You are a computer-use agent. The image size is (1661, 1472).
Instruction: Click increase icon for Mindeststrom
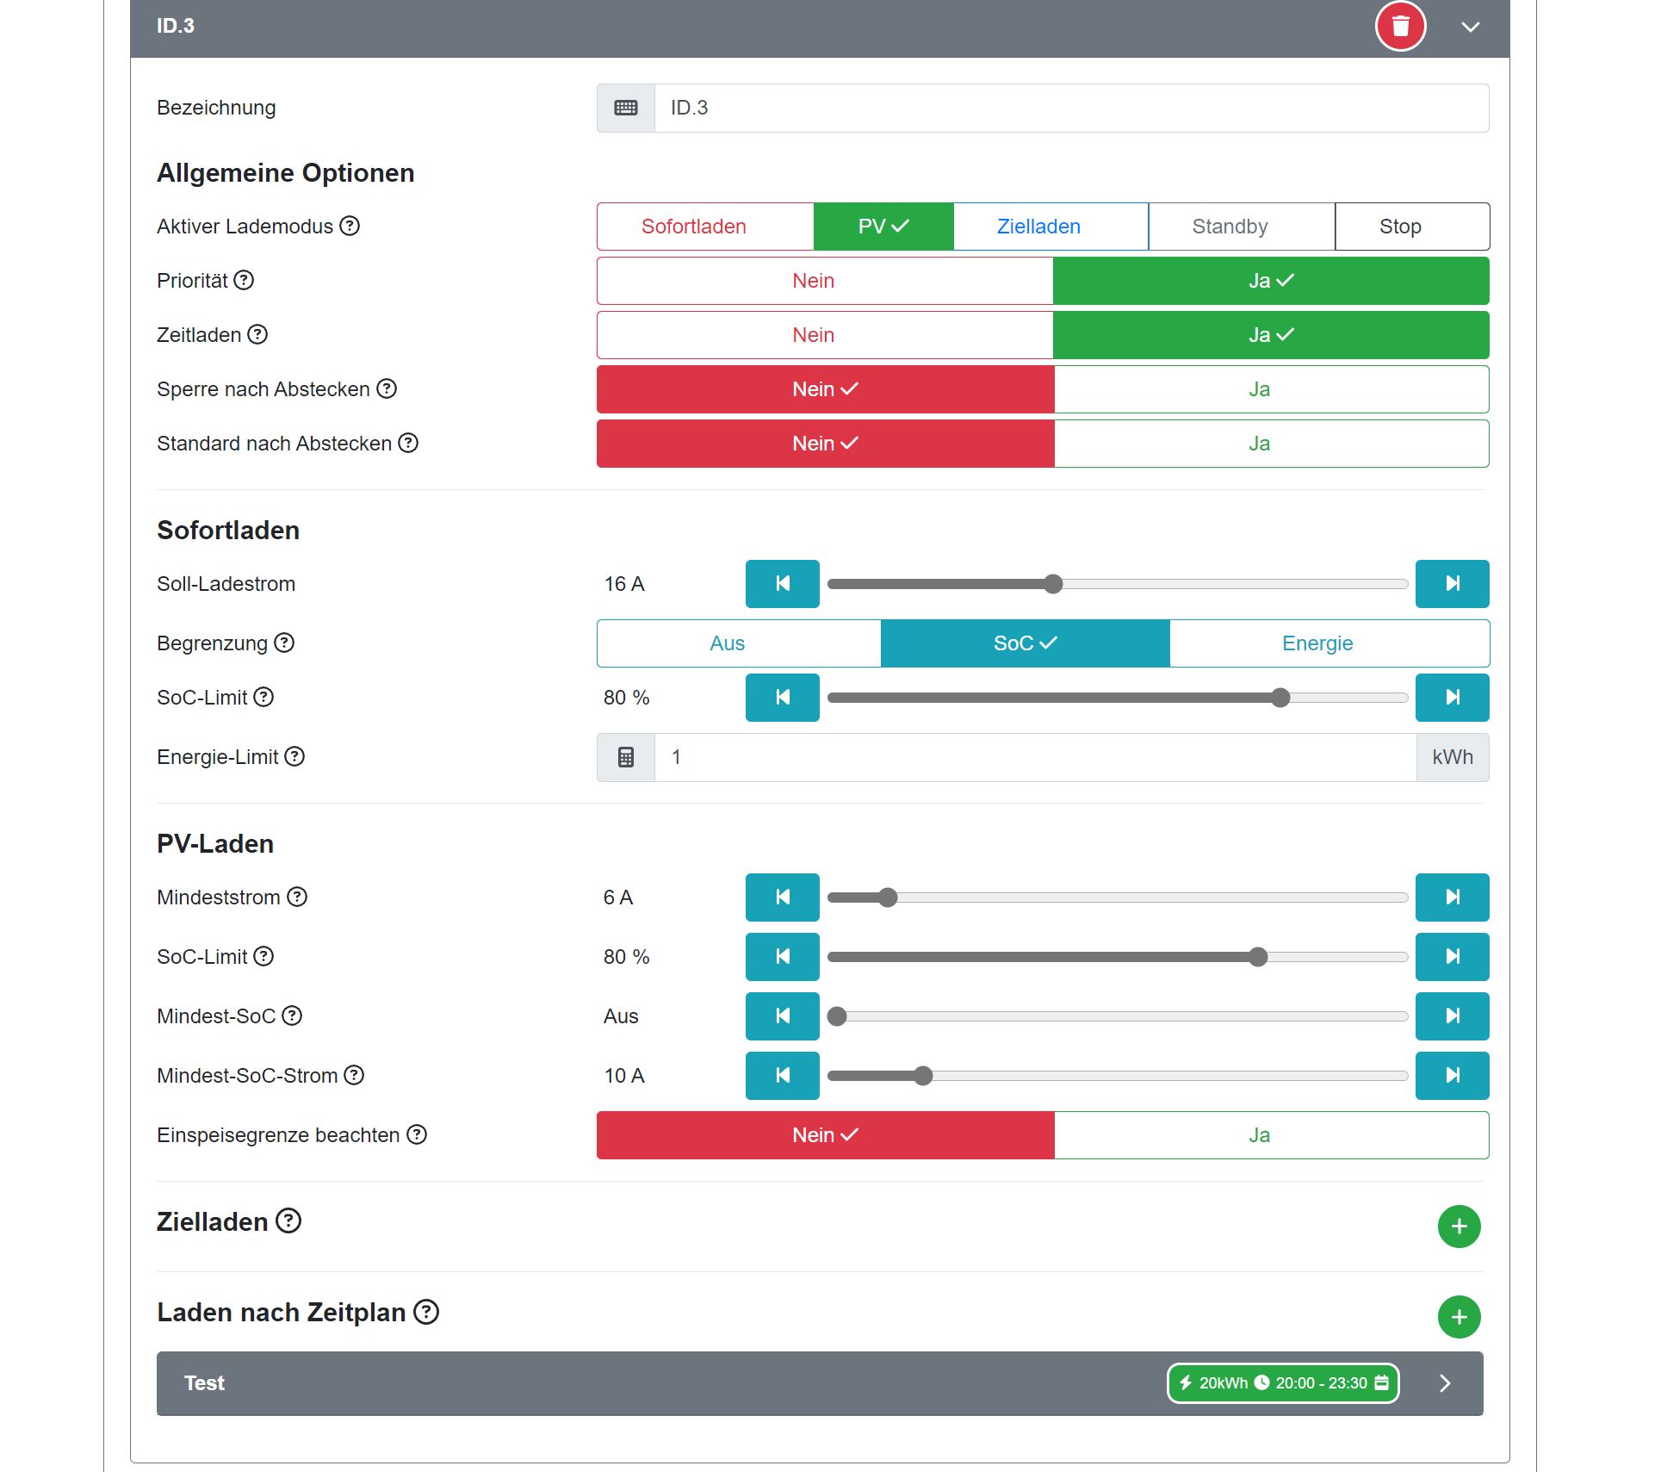[x=1452, y=897]
